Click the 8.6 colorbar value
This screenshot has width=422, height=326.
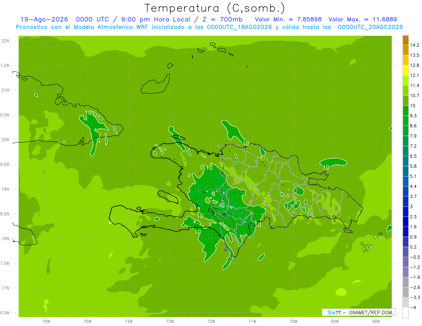(x=414, y=126)
